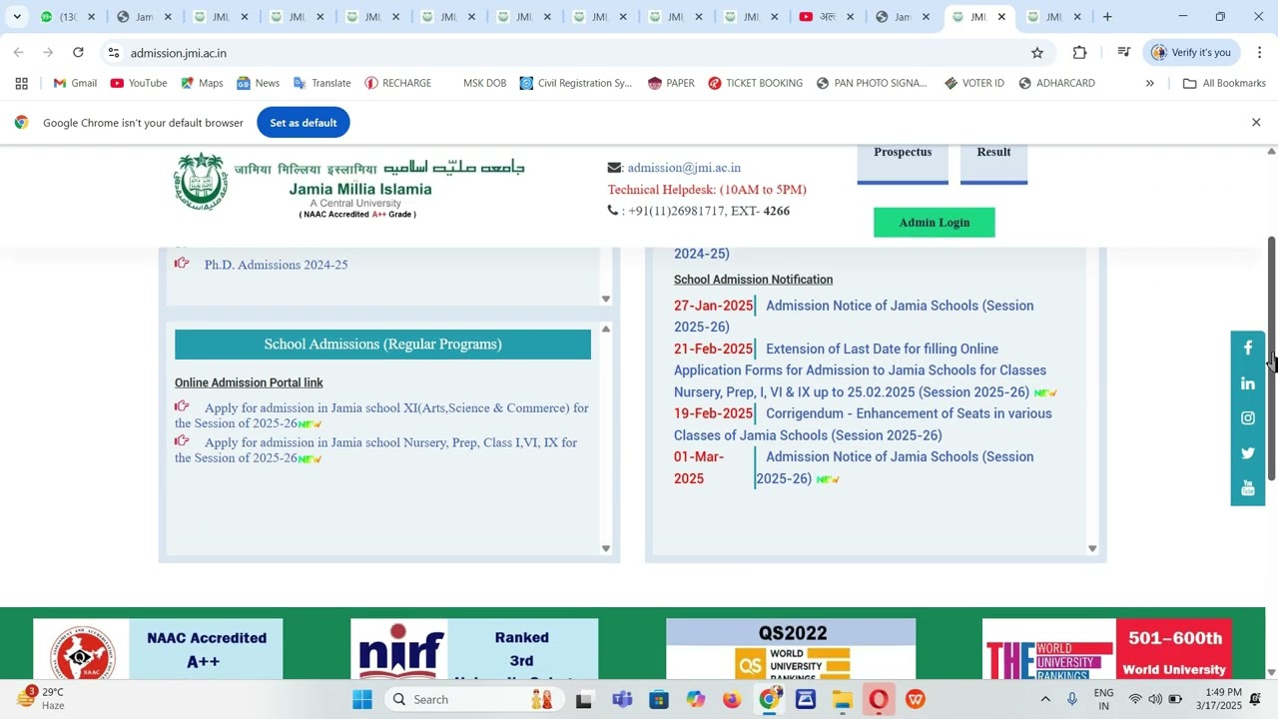1278x719 pixels.
Task: Email admission@jmi.ac.in link
Action: (684, 168)
